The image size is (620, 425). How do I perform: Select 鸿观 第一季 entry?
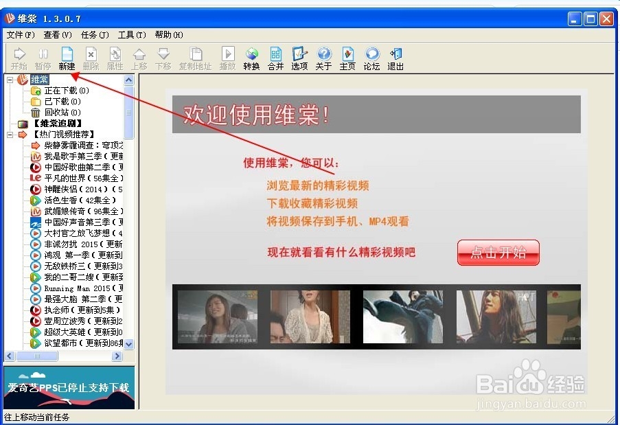point(84,255)
